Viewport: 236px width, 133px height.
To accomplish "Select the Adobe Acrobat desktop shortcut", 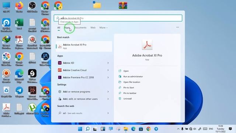I will [6, 110].
